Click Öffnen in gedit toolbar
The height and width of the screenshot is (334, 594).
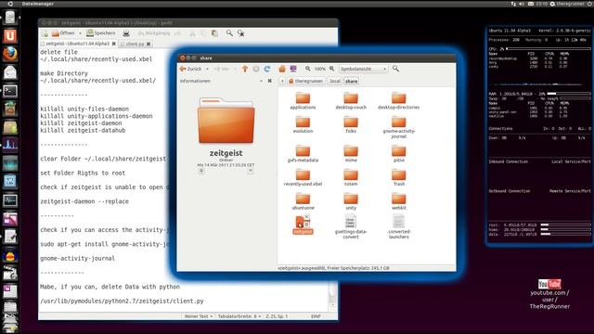click(64, 33)
